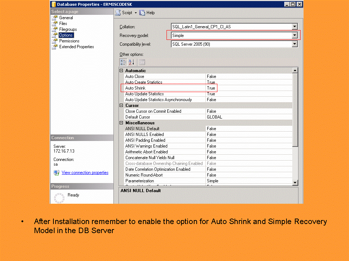The image size is (349, 261).
Task: Click the Help toolbar icon
Action: click(141, 12)
